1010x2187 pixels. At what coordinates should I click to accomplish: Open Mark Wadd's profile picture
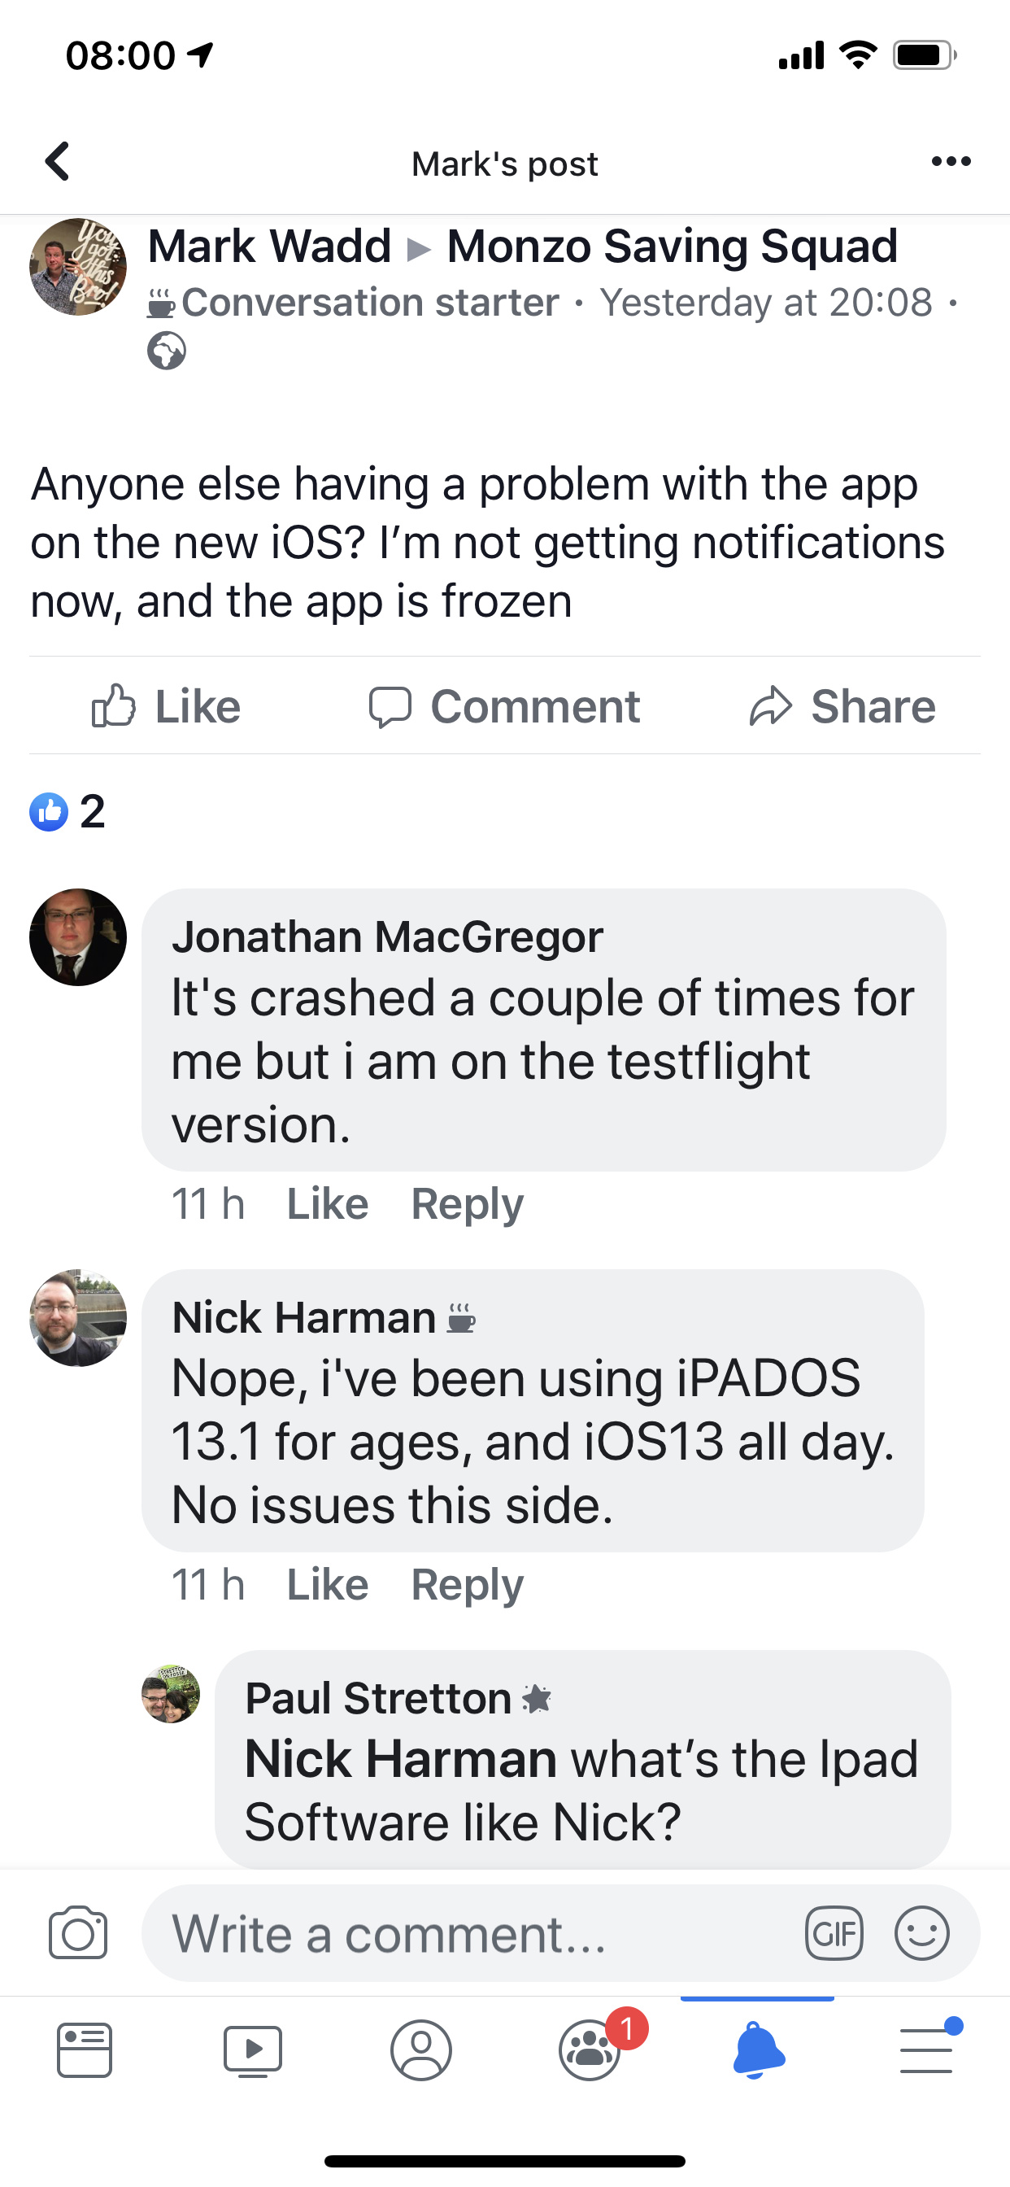(78, 267)
